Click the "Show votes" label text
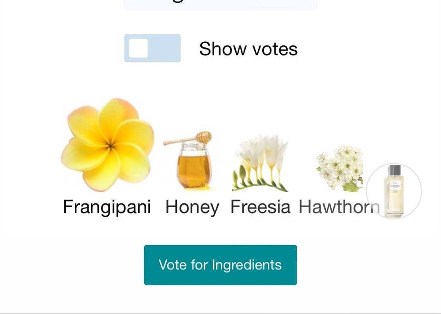The height and width of the screenshot is (315, 441). (248, 49)
